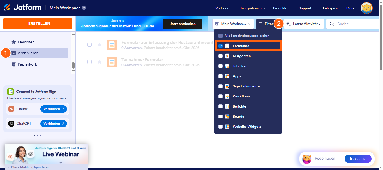
Task: Click the Podo mascot icon
Action: (x=307, y=159)
